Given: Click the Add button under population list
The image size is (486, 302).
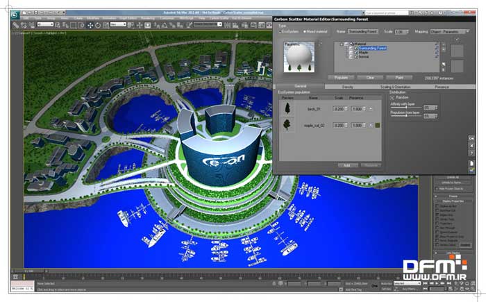Looking at the screenshot, I should [x=348, y=165].
